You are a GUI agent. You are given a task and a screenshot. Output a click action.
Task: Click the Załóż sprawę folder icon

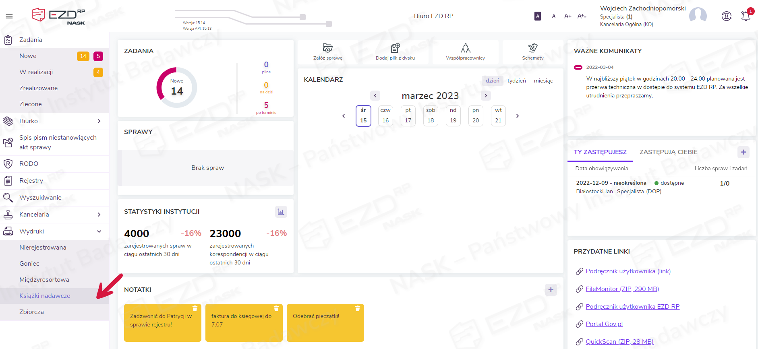[327, 48]
